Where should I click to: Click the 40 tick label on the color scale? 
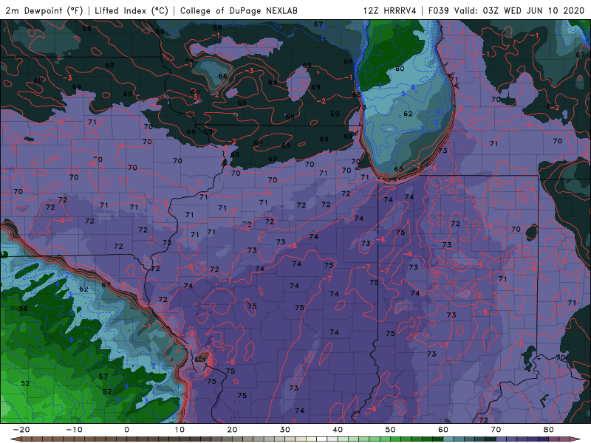click(338, 430)
